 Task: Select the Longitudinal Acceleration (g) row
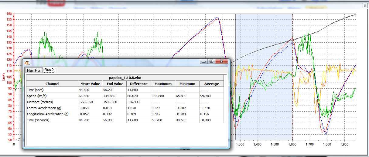(x=125, y=114)
